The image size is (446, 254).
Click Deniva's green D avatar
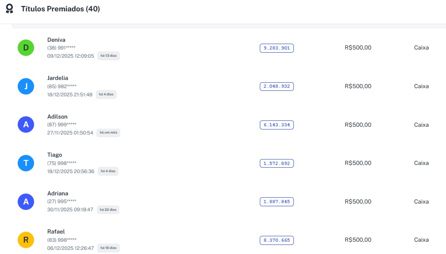(26, 48)
